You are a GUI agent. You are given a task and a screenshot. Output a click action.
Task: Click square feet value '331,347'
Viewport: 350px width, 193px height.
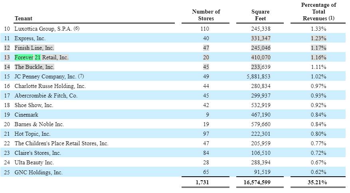tap(261, 39)
